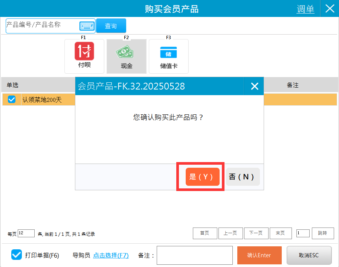The image size is (339, 267).
Task: Focus the 备注 remarks input field
Action: (x=194, y=255)
